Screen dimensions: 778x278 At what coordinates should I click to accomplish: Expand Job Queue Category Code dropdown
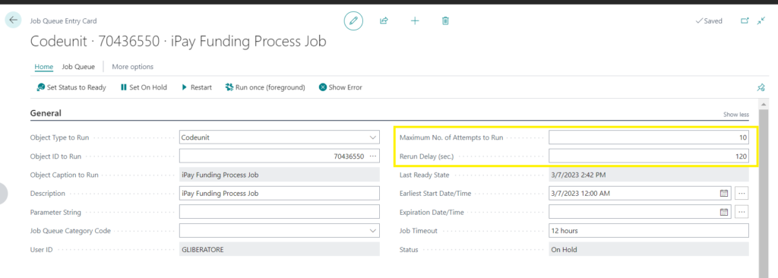[x=372, y=231]
